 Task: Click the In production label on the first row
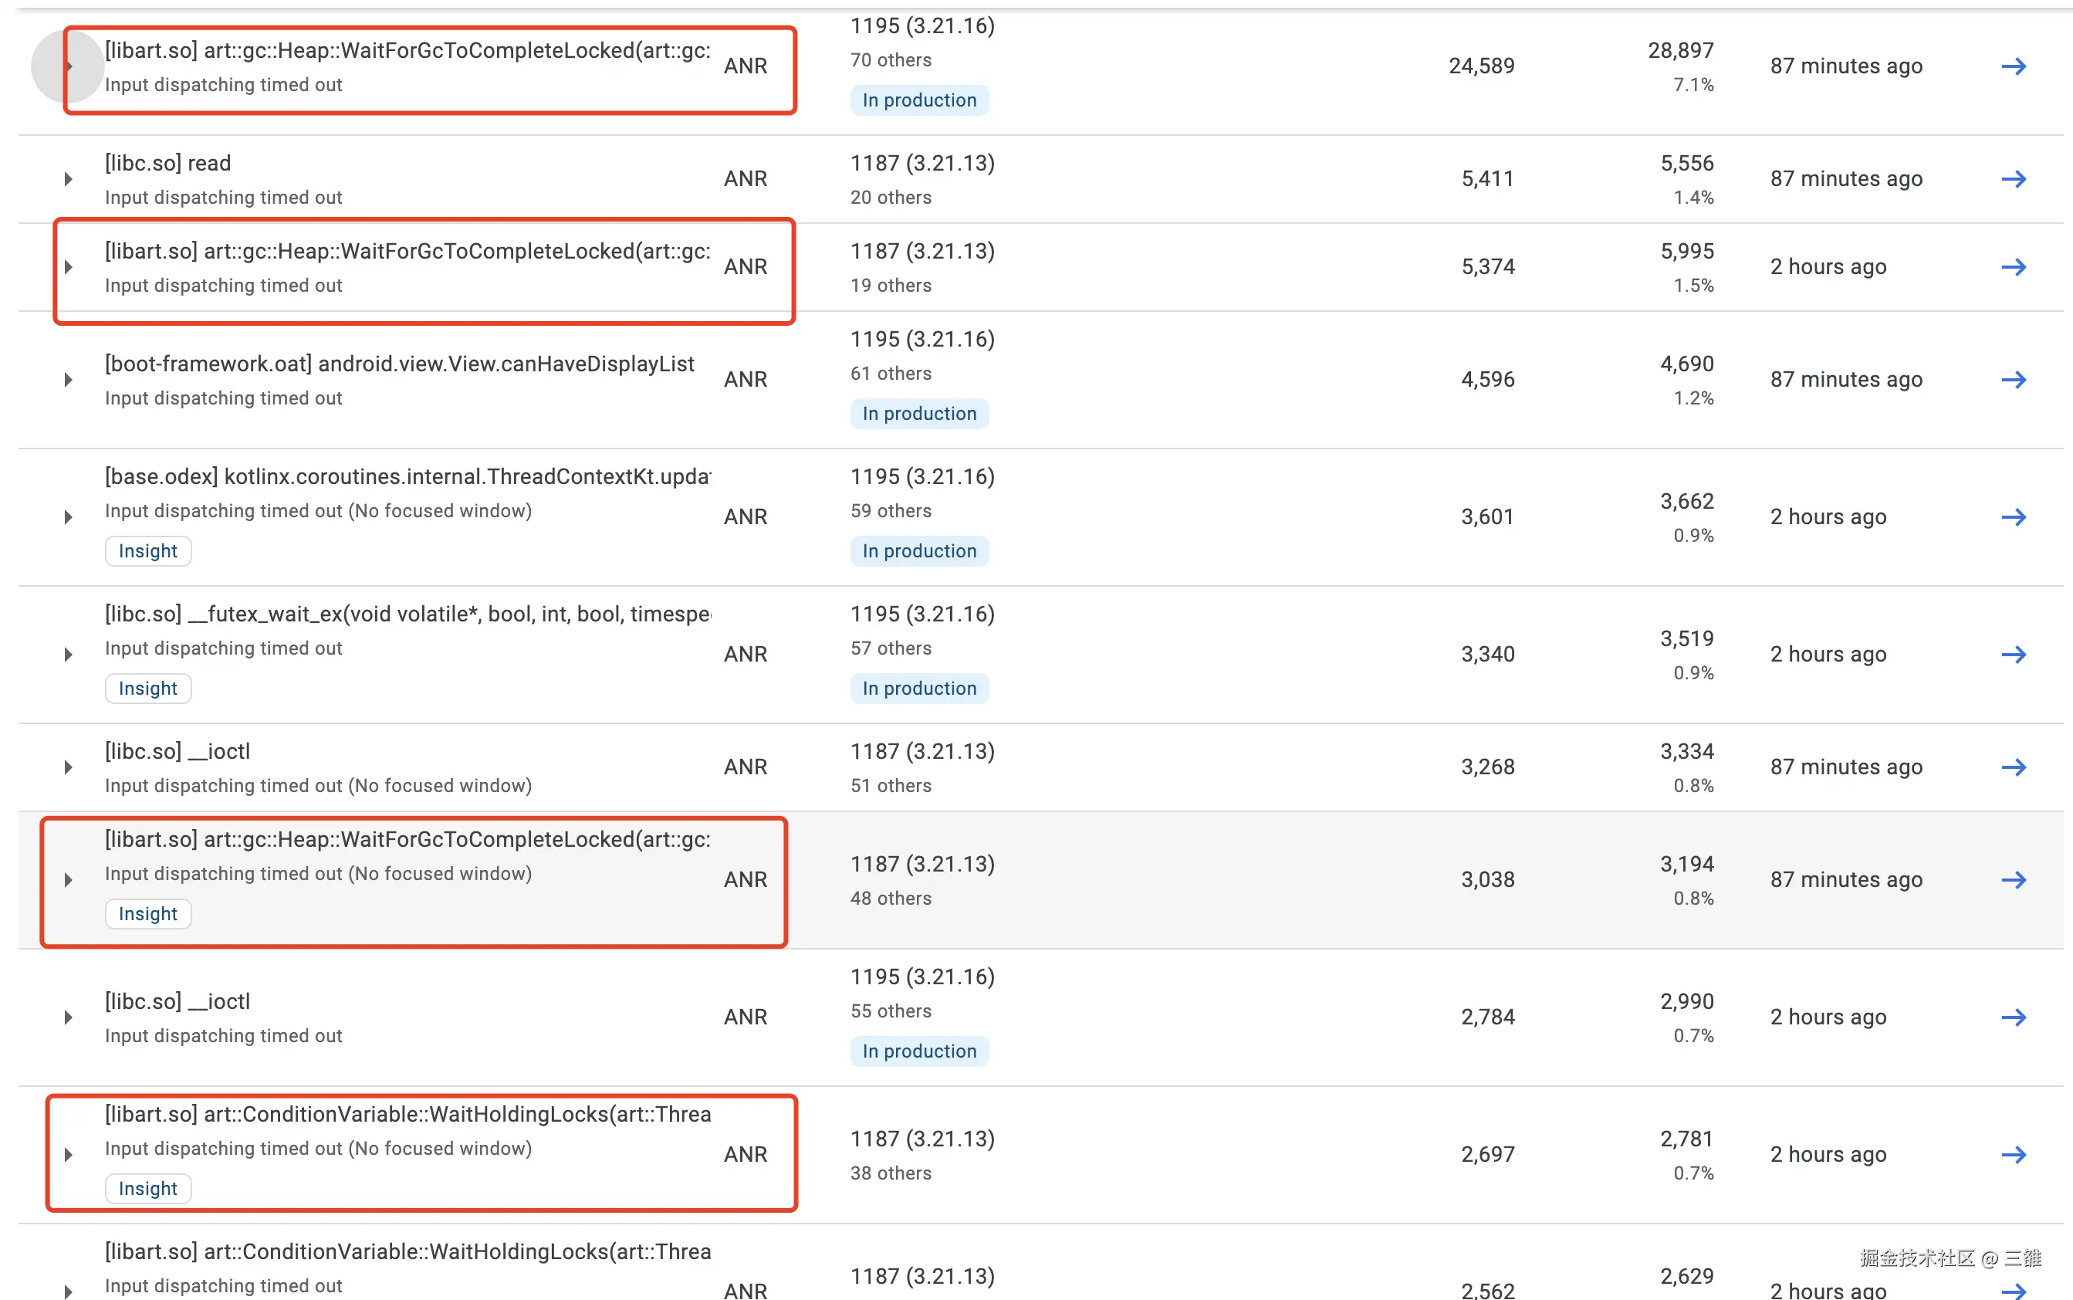[918, 100]
